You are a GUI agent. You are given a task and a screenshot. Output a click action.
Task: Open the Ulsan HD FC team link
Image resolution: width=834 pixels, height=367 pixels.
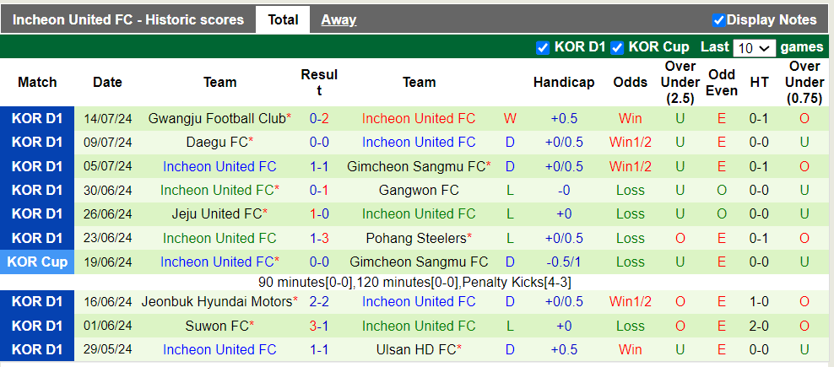coord(416,349)
